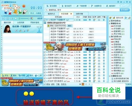Preview the 张惠妹 song with headphone icon
Screen dimensions: 132x106
click(99, 55)
